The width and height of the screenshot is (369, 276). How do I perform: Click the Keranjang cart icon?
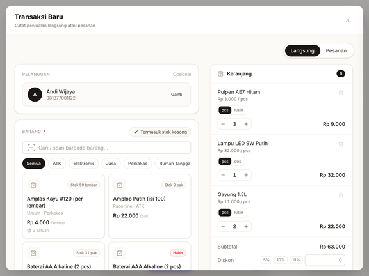(x=220, y=73)
